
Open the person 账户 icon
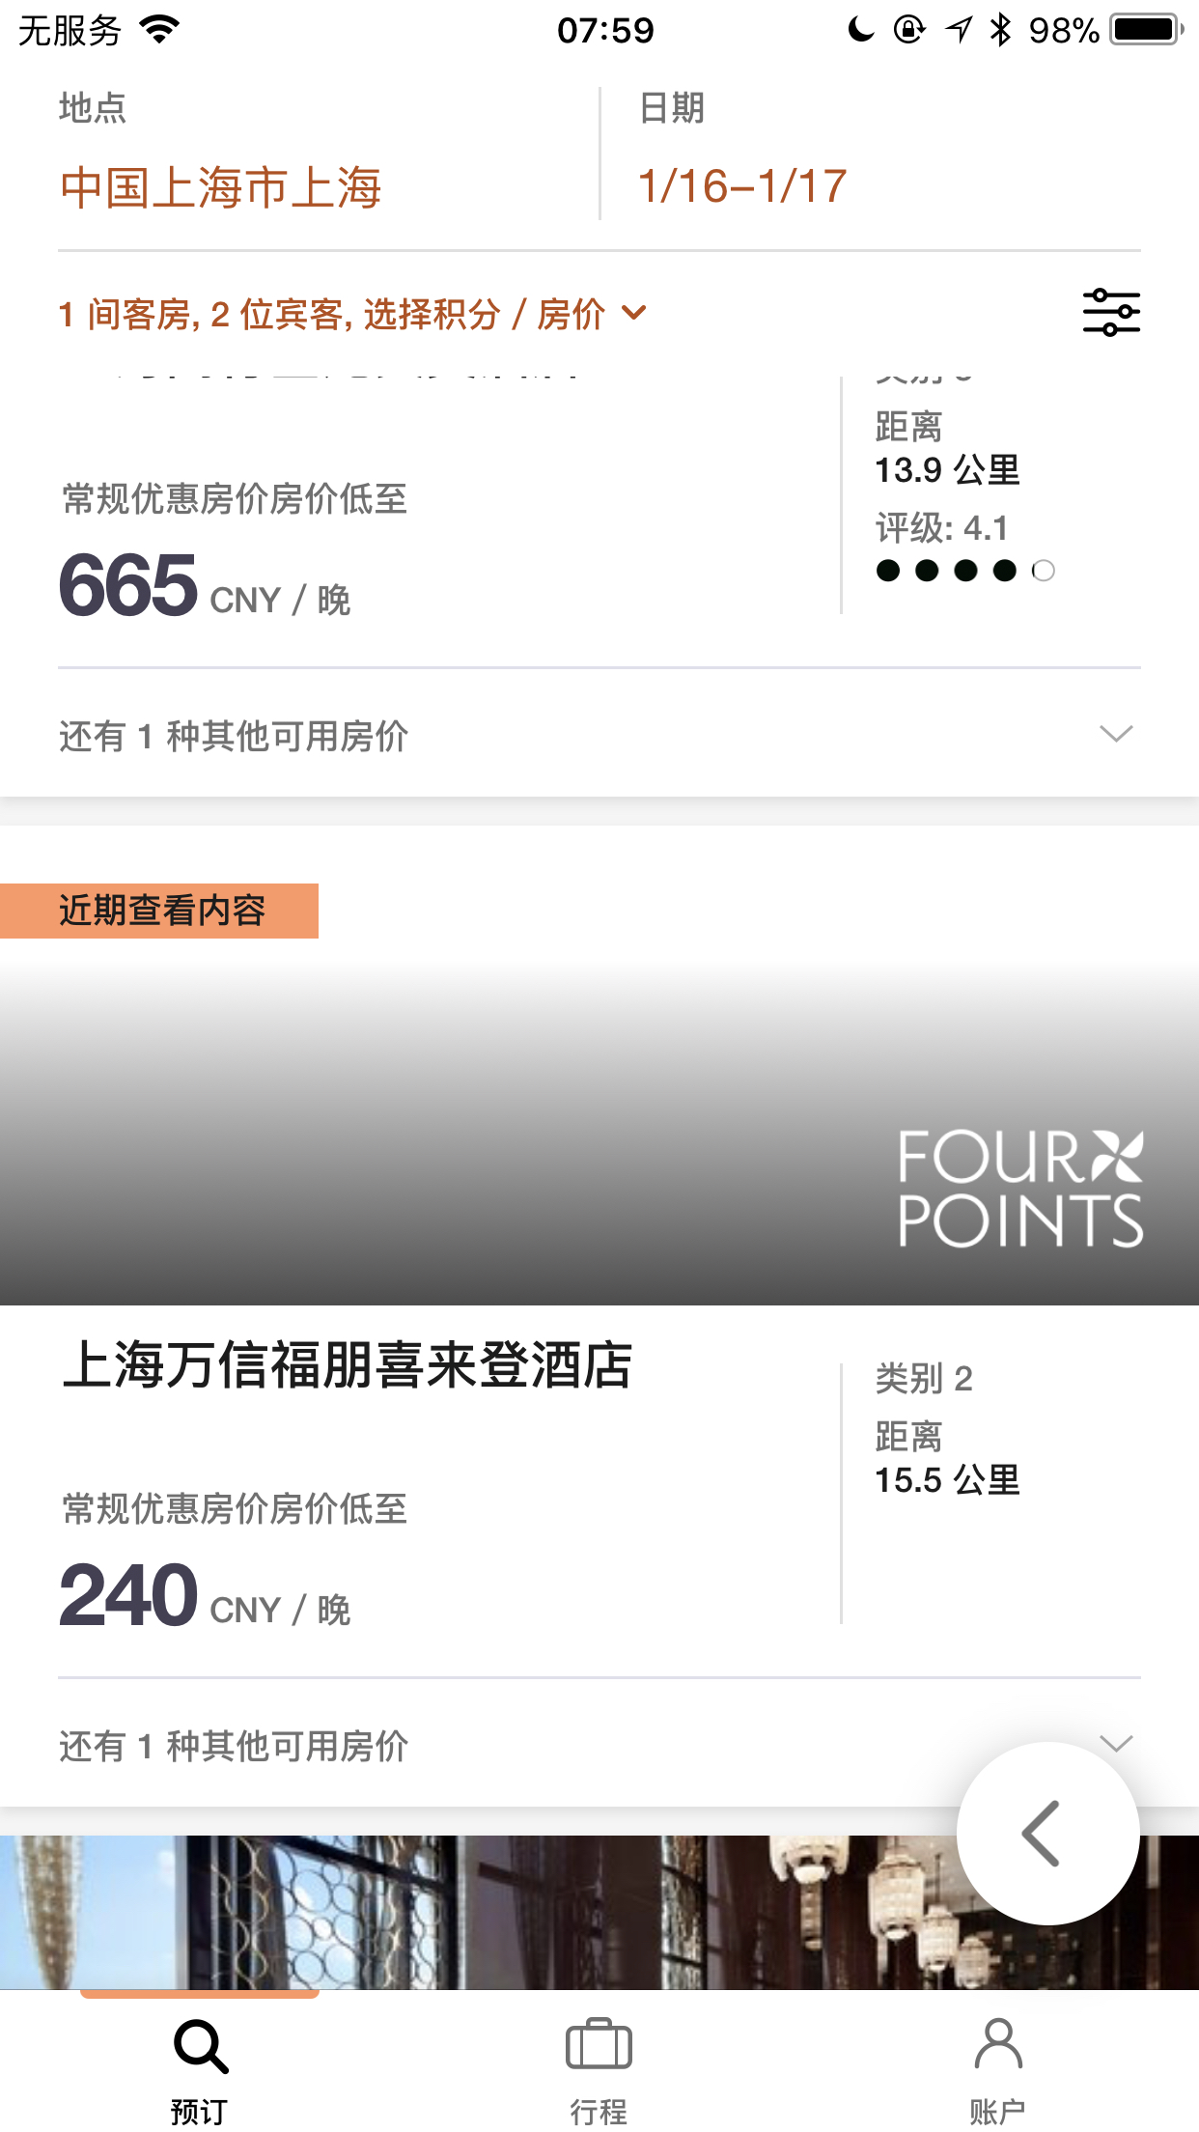click(998, 2044)
